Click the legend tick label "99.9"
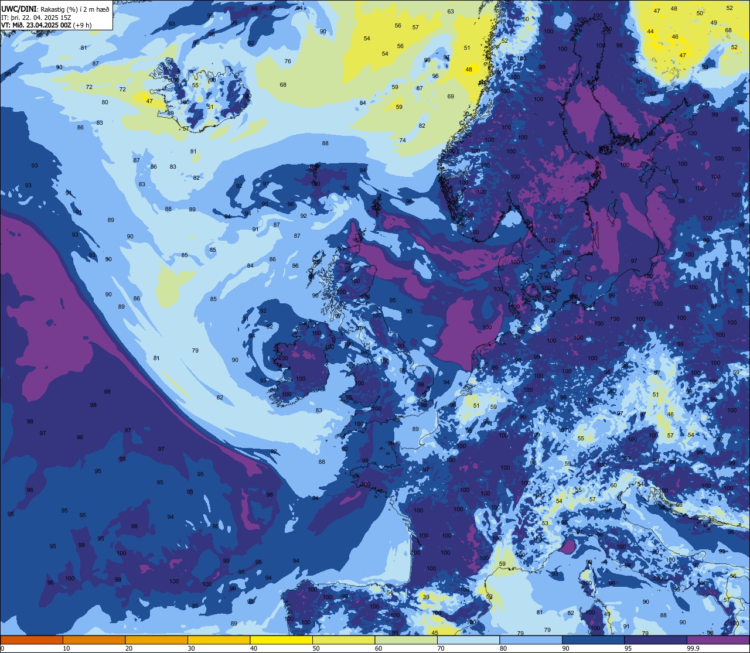Viewport: 750px width, 653px height. 693,648
